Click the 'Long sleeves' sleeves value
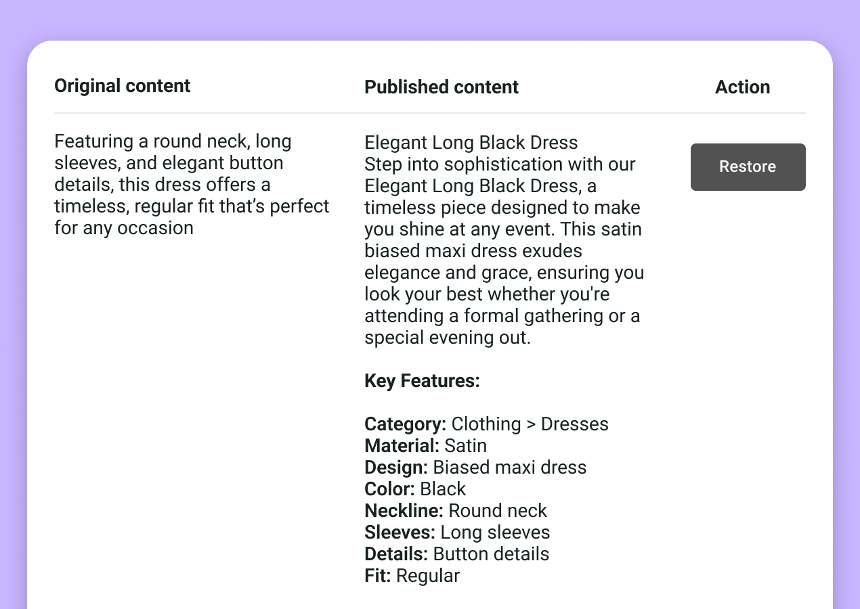 click(x=495, y=533)
